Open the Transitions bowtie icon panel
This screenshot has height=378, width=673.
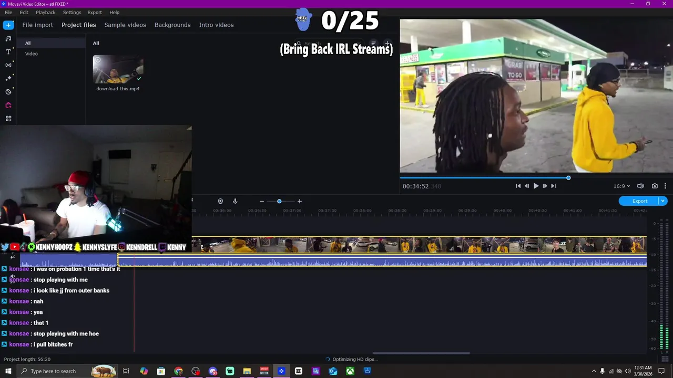tap(8, 65)
